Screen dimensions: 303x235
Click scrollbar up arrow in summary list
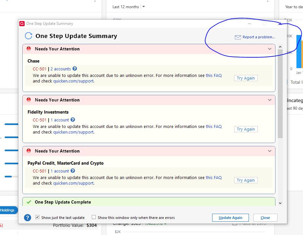(280, 47)
